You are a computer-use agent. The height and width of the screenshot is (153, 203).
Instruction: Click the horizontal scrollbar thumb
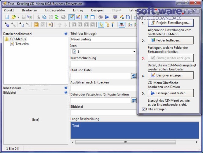tap(125, 142)
